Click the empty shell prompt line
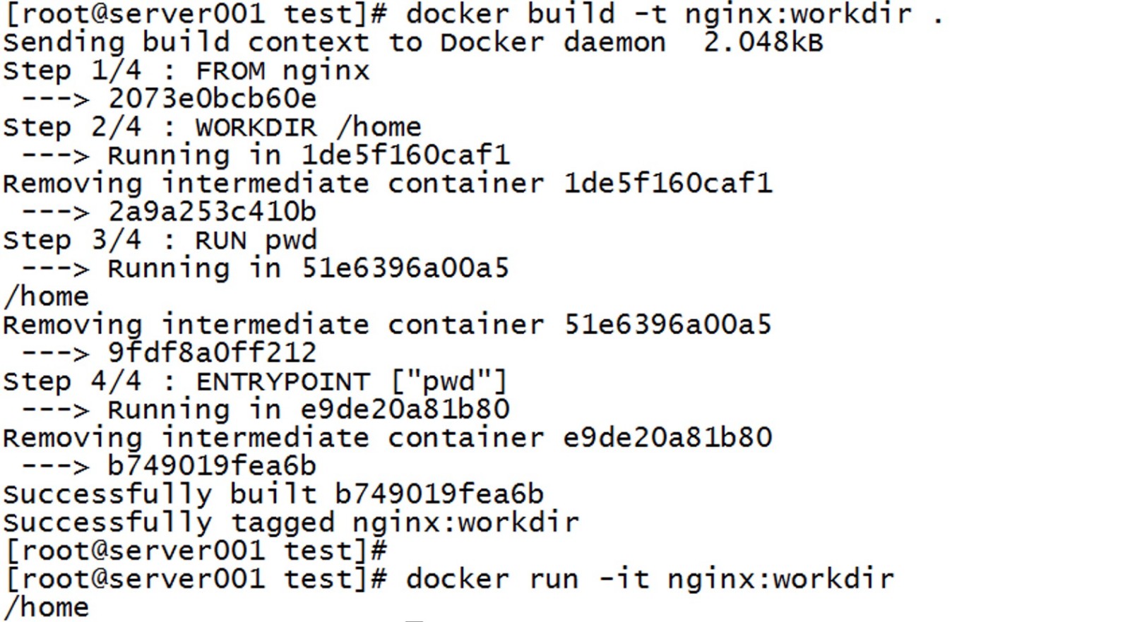Screen dimensions: 1130x622 (196, 551)
